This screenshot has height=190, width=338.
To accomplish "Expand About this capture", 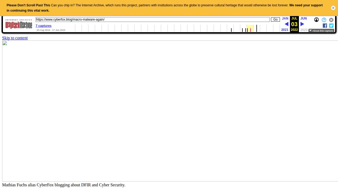I will point(321,31).
